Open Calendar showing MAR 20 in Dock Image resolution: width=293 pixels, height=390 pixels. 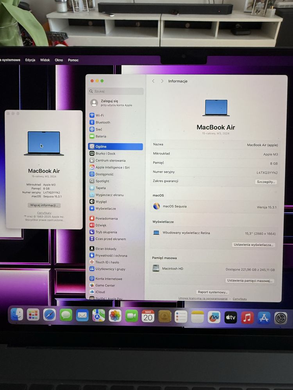[x=148, y=316]
